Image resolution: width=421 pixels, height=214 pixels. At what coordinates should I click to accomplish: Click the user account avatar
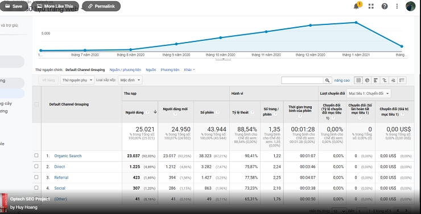[411, 6]
